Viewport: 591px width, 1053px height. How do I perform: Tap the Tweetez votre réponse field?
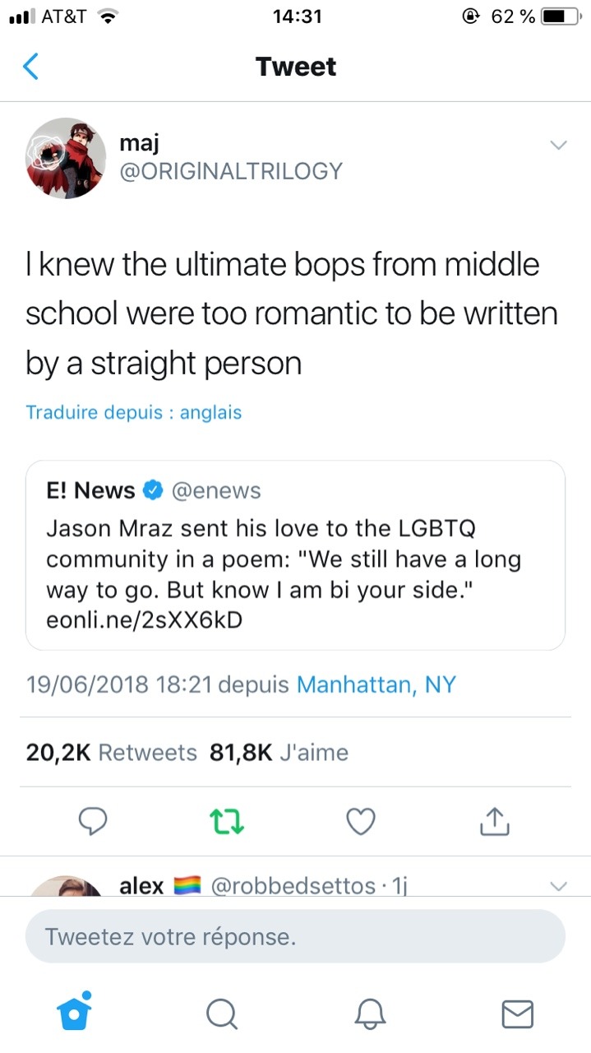[x=295, y=936]
